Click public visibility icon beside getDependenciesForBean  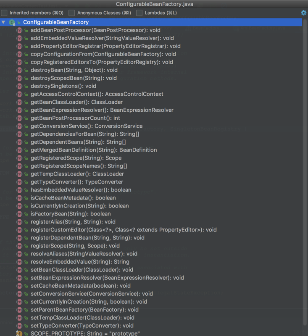(26, 134)
